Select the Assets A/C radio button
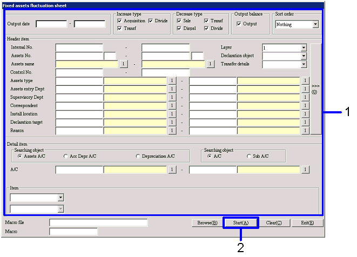Viewport: 357px width, 257px height. (x=20, y=156)
